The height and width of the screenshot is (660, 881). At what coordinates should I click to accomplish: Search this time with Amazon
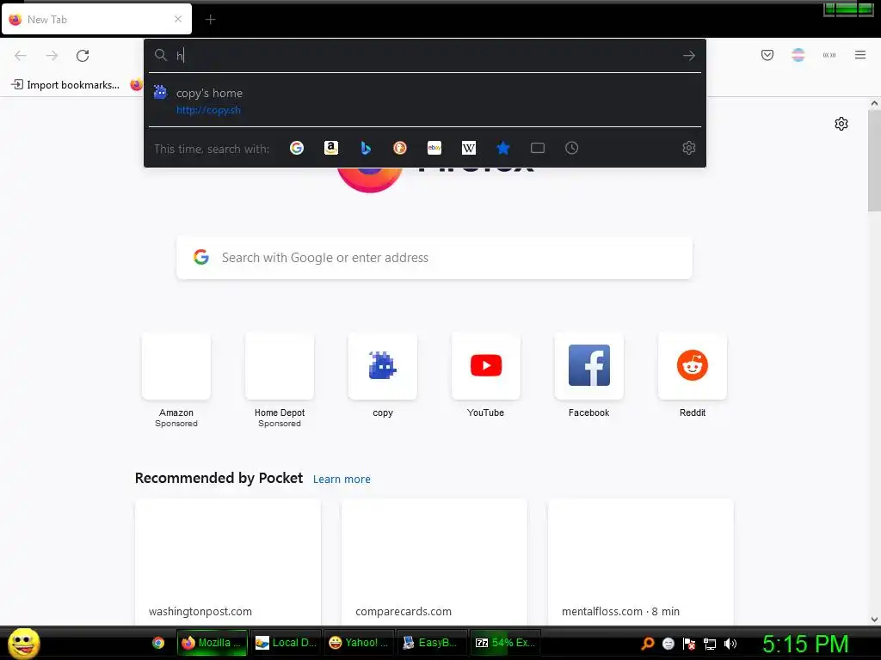tap(331, 148)
